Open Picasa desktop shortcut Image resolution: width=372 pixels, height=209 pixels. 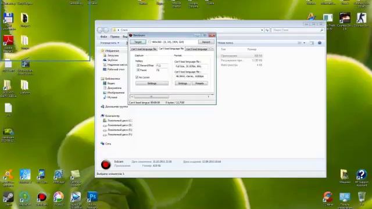click(x=59, y=198)
